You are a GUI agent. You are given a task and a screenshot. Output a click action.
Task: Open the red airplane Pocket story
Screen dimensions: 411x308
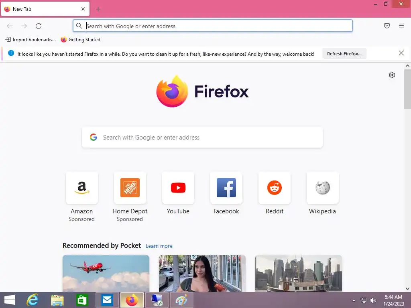(106, 274)
